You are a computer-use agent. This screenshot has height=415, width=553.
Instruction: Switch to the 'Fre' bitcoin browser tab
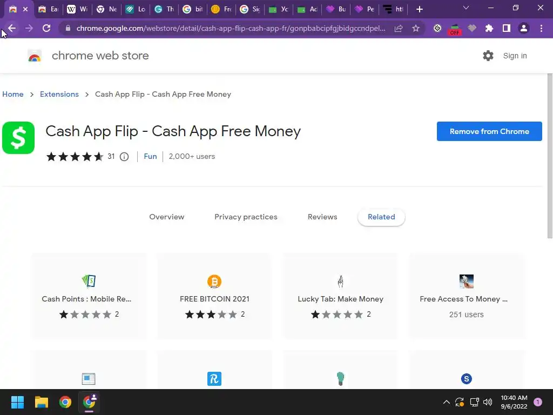tap(222, 9)
